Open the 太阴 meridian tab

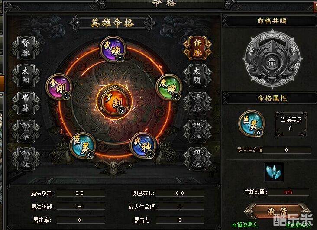(x=197, y=76)
